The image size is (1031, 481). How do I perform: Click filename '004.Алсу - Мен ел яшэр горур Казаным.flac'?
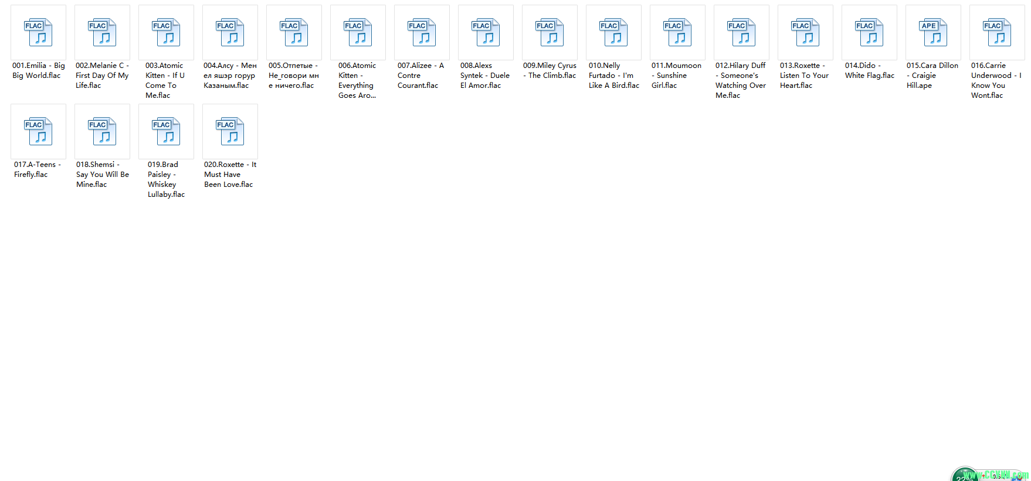(x=230, y=76)
